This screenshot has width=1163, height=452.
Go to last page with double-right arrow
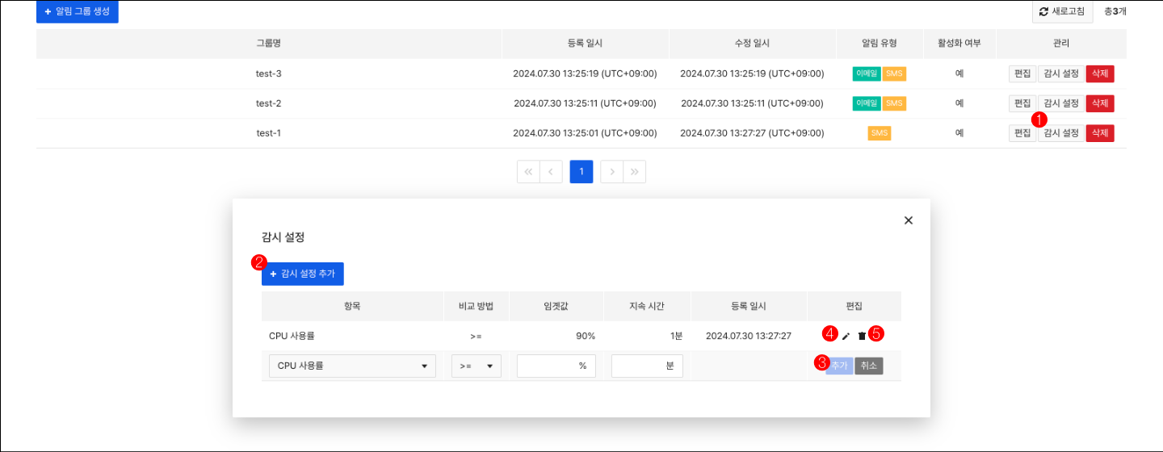pyautogui.click(x=635, y=172)
